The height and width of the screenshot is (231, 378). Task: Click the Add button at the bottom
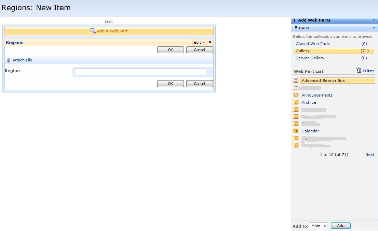click(x=340, y=226)
